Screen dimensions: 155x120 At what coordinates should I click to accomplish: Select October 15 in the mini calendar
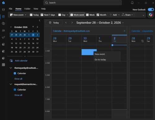pos(29,43)
